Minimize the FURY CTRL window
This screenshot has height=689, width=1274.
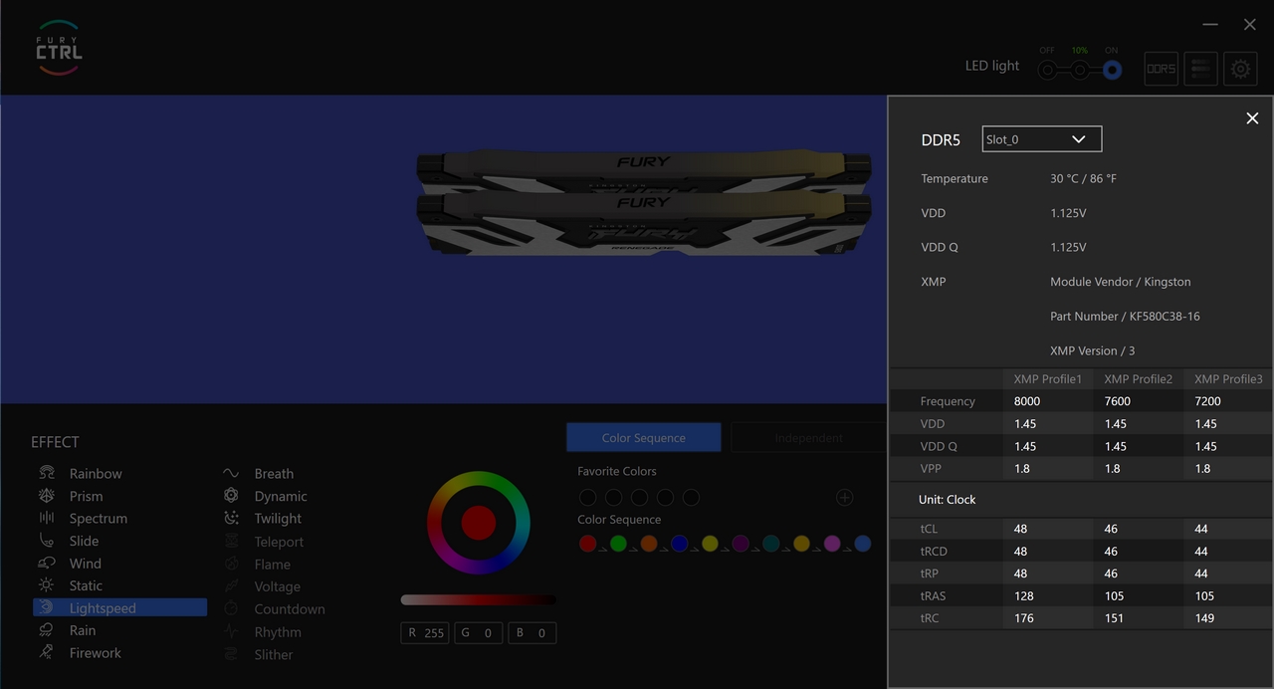[x=1210, y=24]
